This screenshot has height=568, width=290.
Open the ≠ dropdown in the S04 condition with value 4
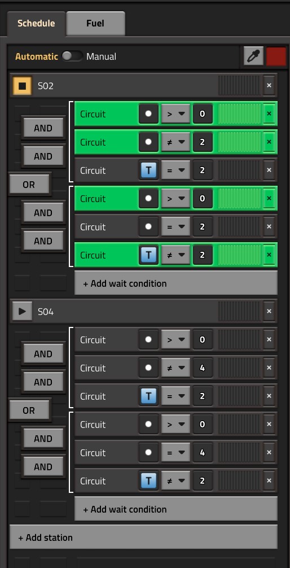click(175, 368)
